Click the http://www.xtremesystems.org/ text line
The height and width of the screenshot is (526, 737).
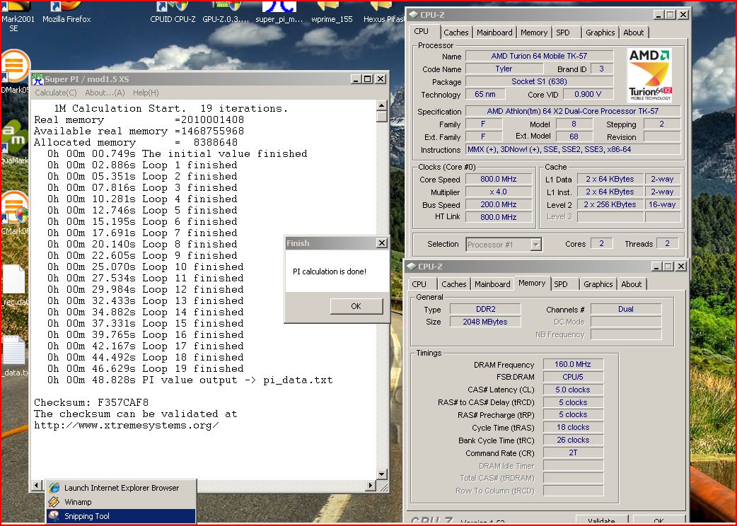pyautogui.click(x=127, y=426)
